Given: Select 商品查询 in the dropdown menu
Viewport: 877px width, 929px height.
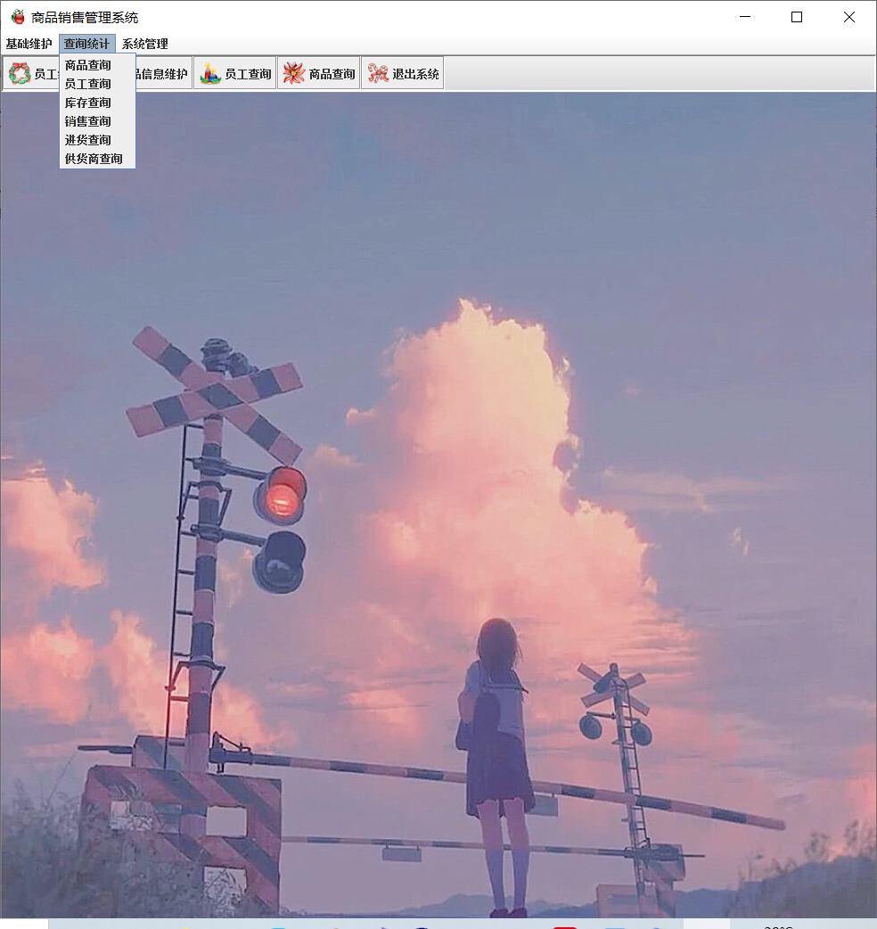Looking at the screenshot, I should (x=98, y=65).
